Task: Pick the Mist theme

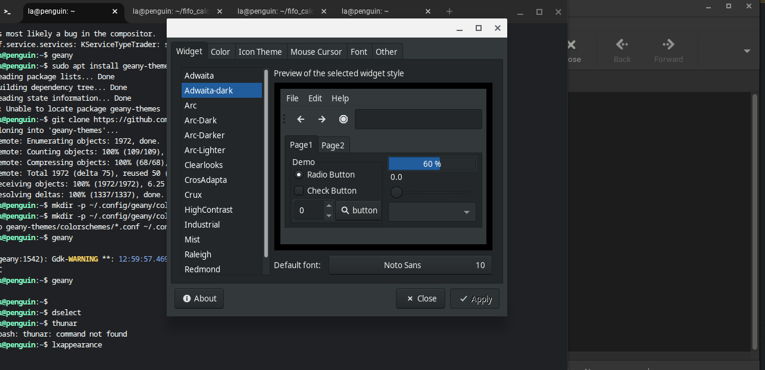Action: click(221, 240)
